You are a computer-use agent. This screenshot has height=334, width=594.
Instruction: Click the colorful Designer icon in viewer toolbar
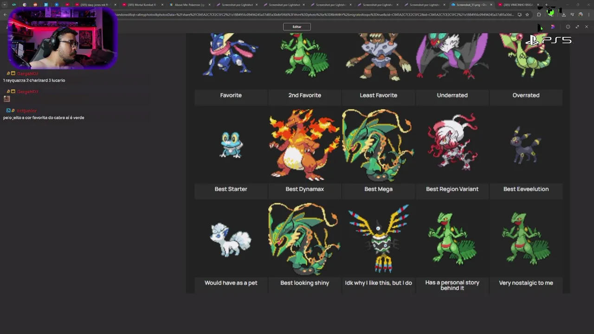pyautogui.click(x=552, y=26)
